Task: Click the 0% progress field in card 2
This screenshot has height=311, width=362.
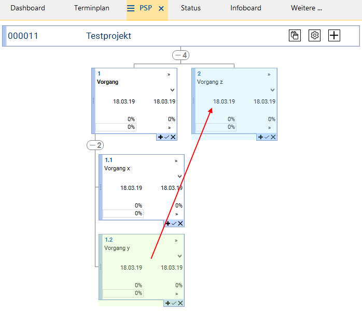Action: pyautogui.click(x=216, y=127)
